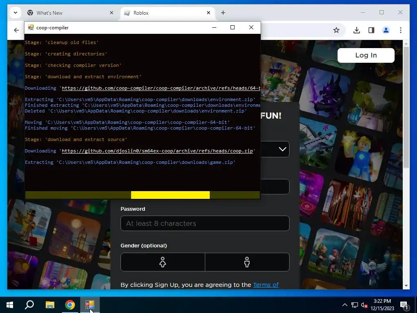Click the coop-compiler GitHub archive link

point(161,88)
